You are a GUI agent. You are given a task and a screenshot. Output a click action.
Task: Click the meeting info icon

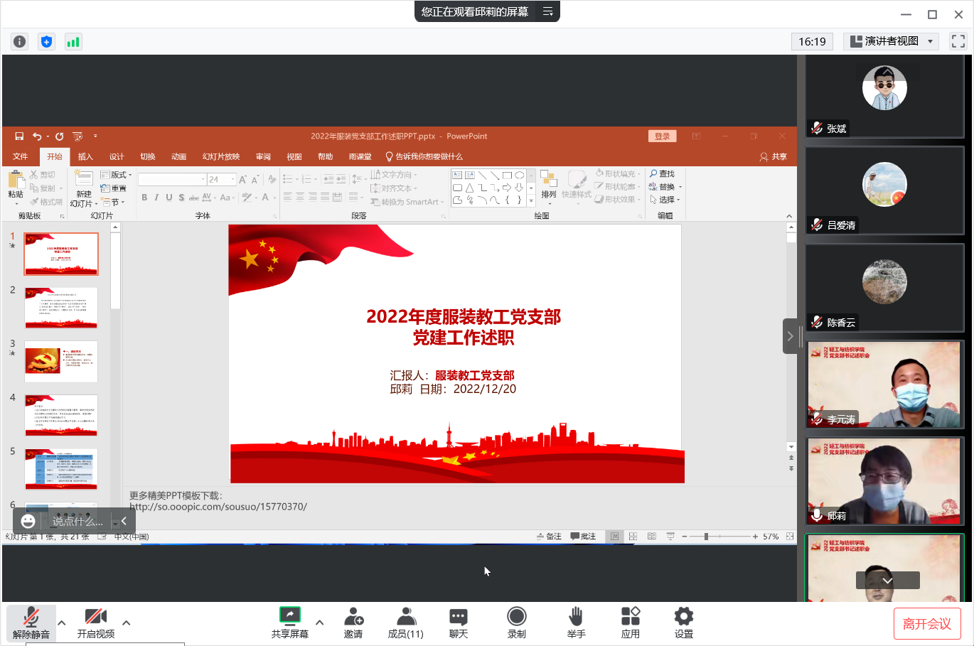(20, 42)
